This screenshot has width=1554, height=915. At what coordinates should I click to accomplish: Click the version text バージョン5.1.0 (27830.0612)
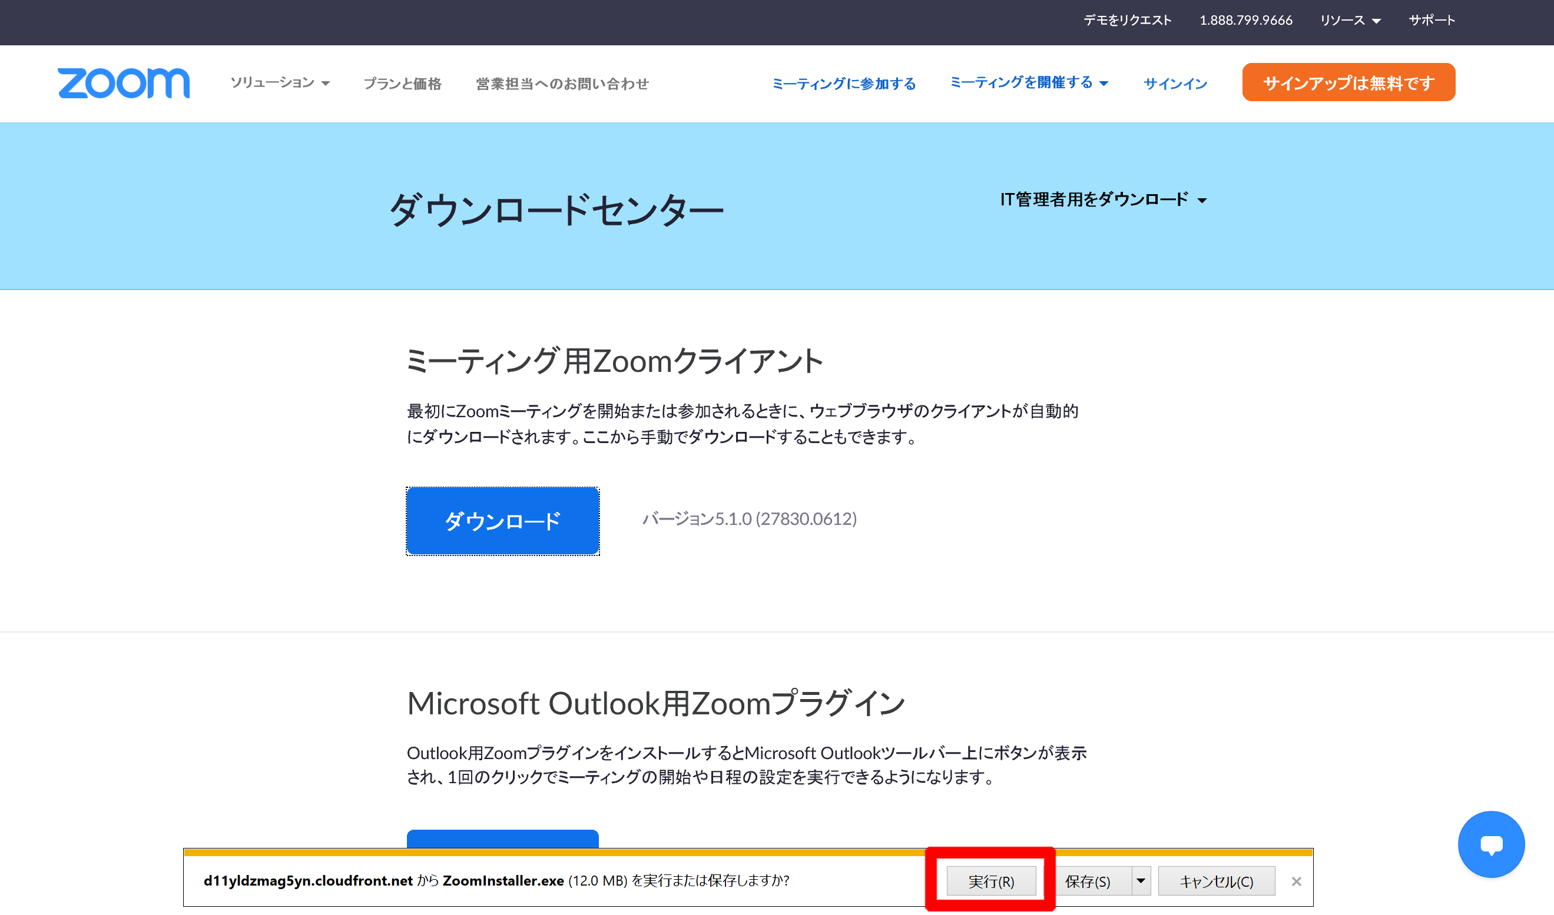click(x=749, y=518)
